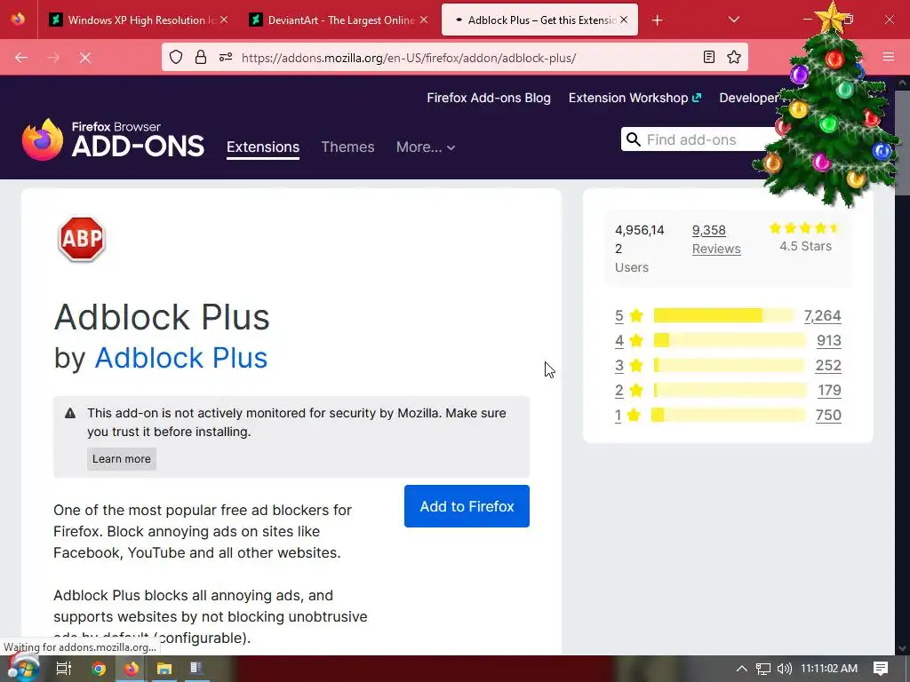910x682 pixels.
Task: Click Learn more about security warning
Action: tap(121, 459)
